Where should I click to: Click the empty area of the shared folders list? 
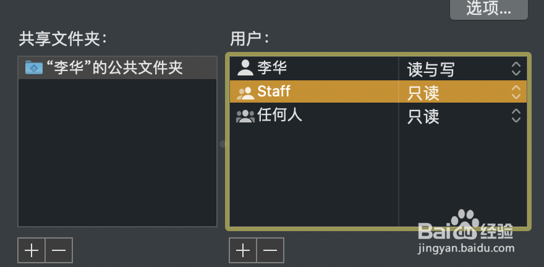click(x=117, y=155)
